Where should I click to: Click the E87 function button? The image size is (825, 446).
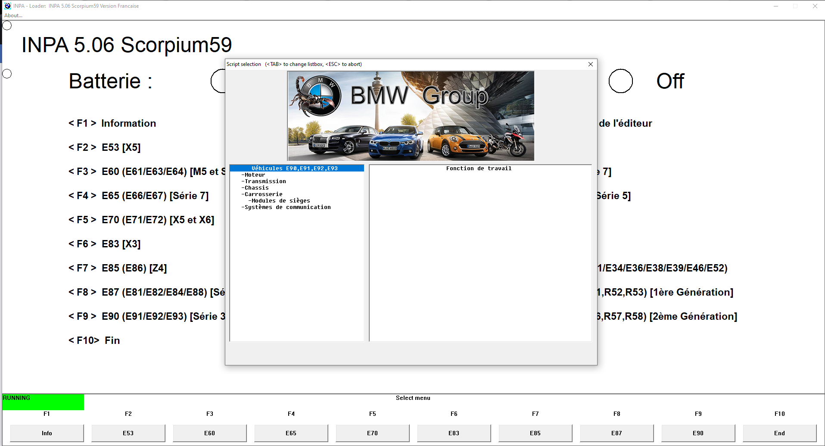tap(617, 433)
